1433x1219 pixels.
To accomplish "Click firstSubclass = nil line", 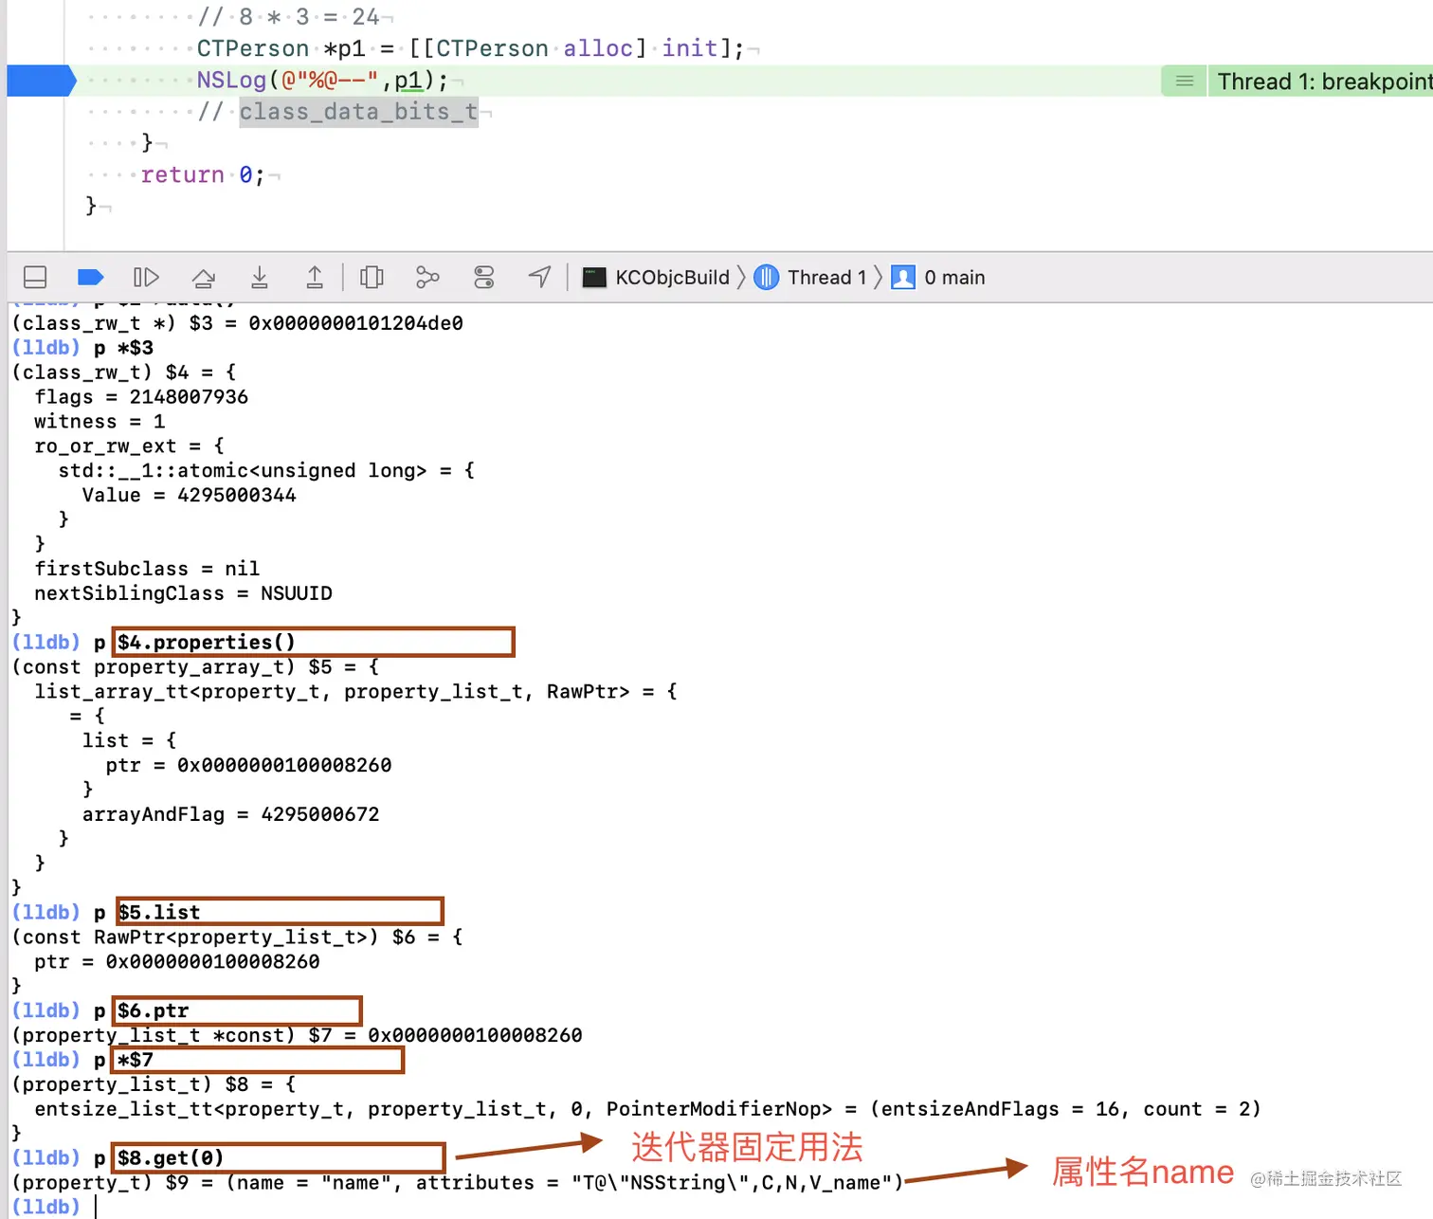I will (147, 569).
